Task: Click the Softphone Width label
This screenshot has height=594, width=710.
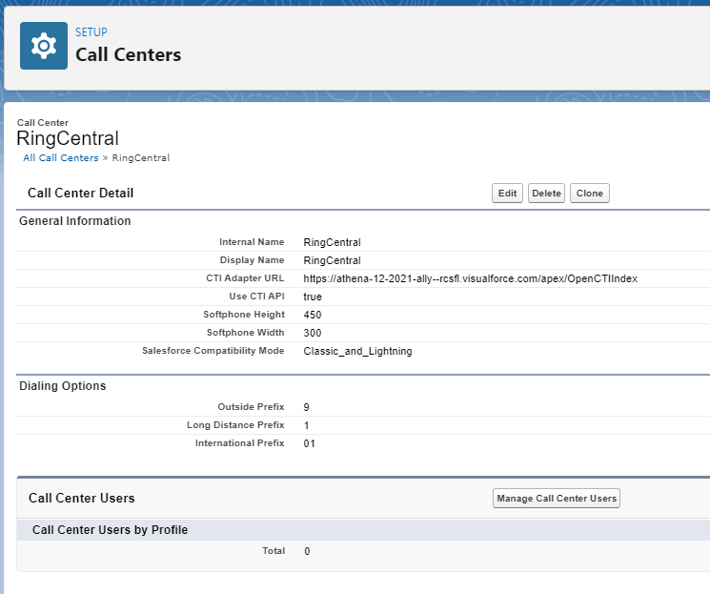Action: pos(246,333)
